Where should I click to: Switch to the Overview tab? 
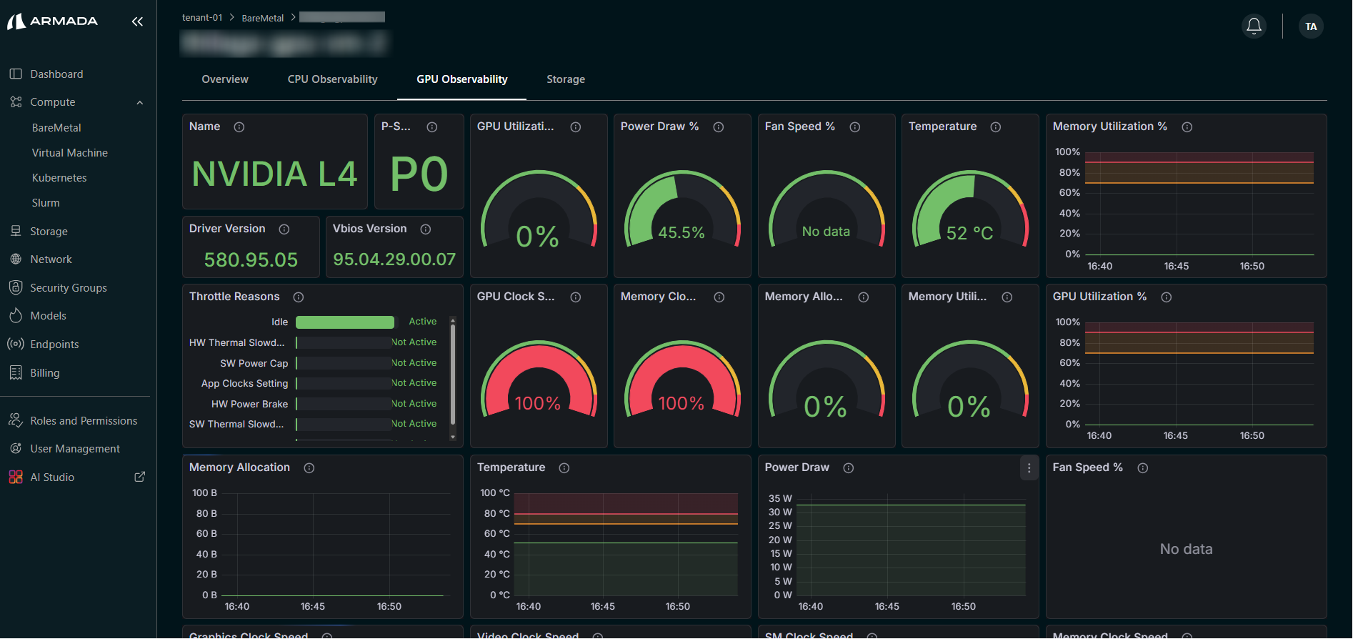tap(225, 79)
